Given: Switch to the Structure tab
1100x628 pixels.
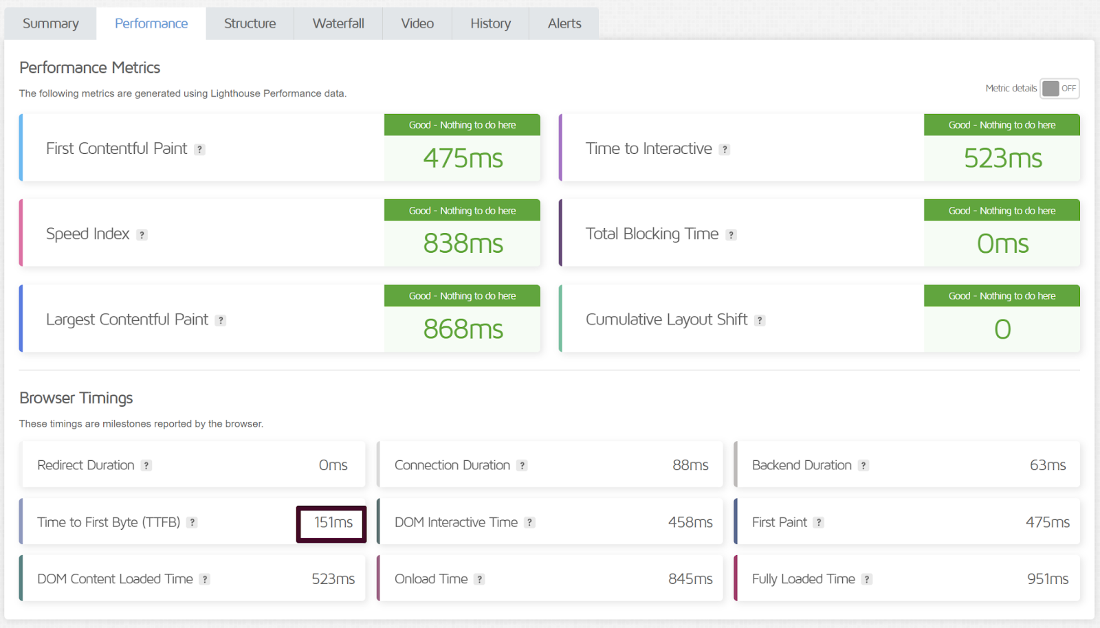Looking at the screenshot, I should coord(250,23).
